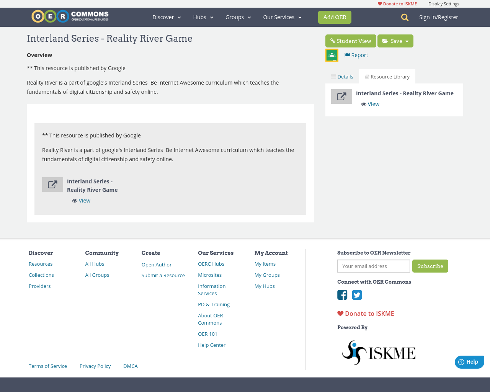This screenshot has height=392, width=490.
Task: Open the Help chat widget
Action: (469, 362)
